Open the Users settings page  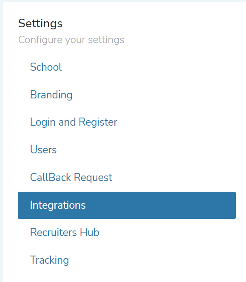pyautogui.click(x=127, y=150)
